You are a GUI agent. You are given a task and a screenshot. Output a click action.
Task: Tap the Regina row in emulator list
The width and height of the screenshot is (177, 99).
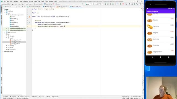[160, 33]
